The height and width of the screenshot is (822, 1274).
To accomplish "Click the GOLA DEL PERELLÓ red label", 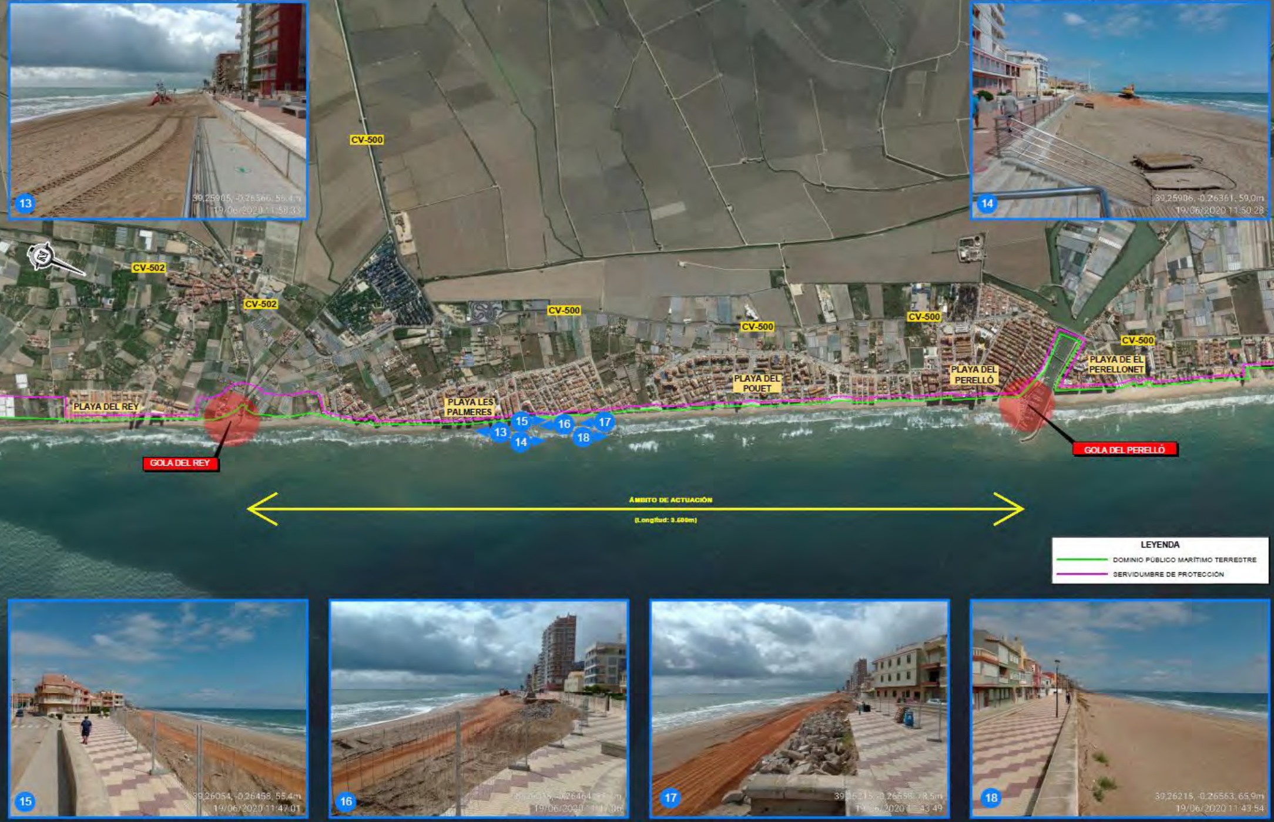I will click(1124, 449).
